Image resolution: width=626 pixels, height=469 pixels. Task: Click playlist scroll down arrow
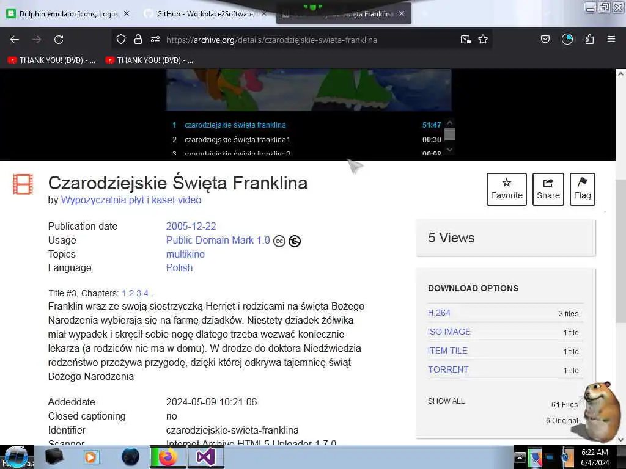click(x=449, y=150)
